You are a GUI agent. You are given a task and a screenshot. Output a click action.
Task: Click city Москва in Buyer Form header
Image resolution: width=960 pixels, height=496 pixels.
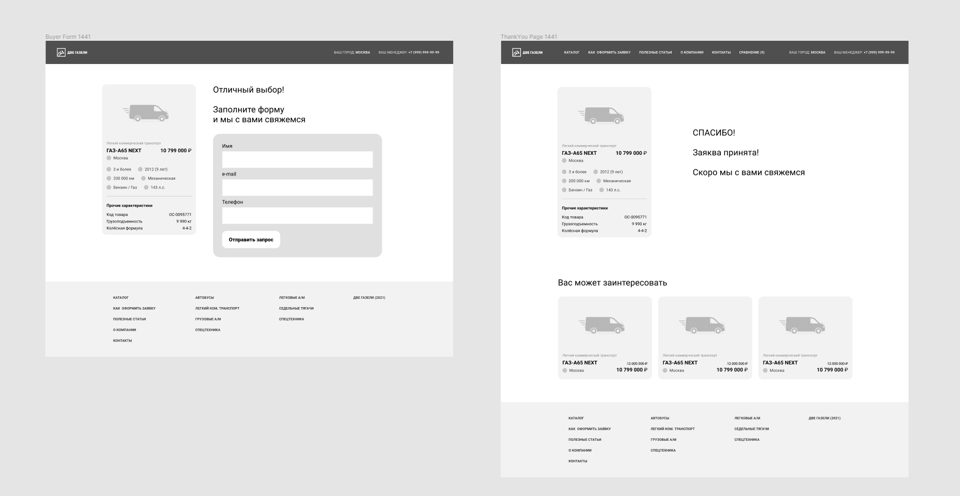(363, 53)
